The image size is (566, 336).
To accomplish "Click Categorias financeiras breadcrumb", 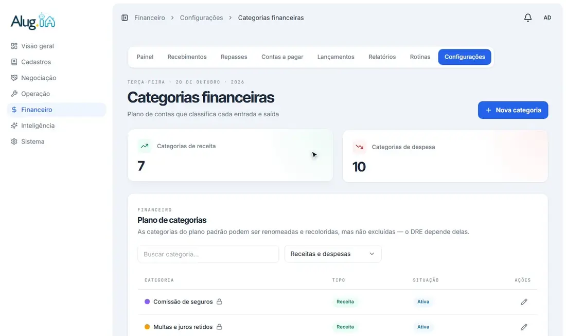I will point(271,17).
